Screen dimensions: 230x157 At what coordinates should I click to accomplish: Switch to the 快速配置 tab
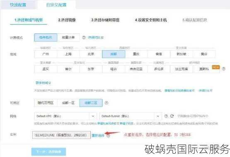tap(18, 5)
